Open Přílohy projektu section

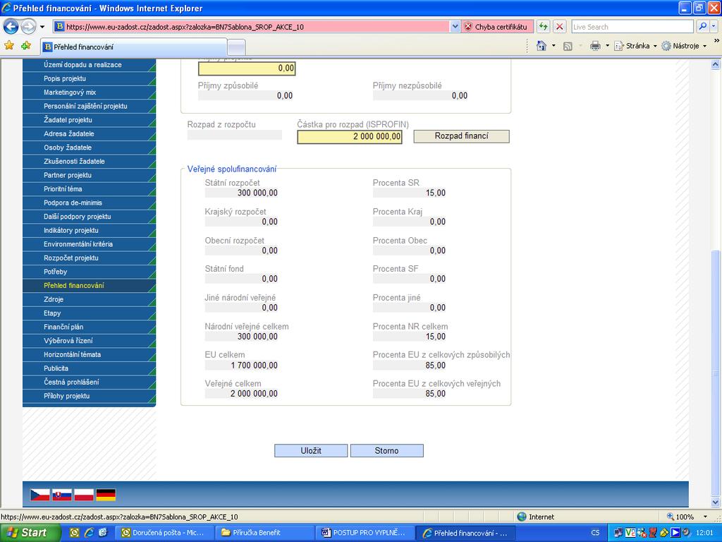89,397
